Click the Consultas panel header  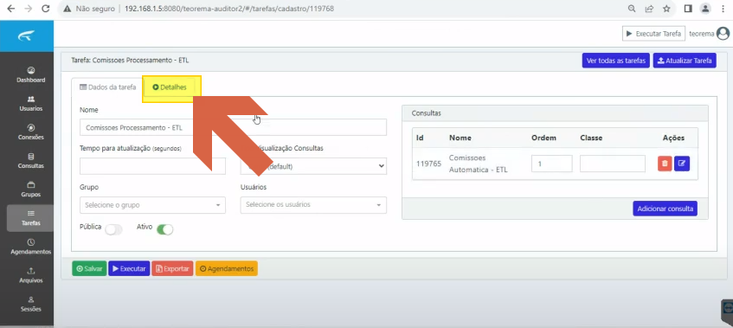(x=555, y=113)
